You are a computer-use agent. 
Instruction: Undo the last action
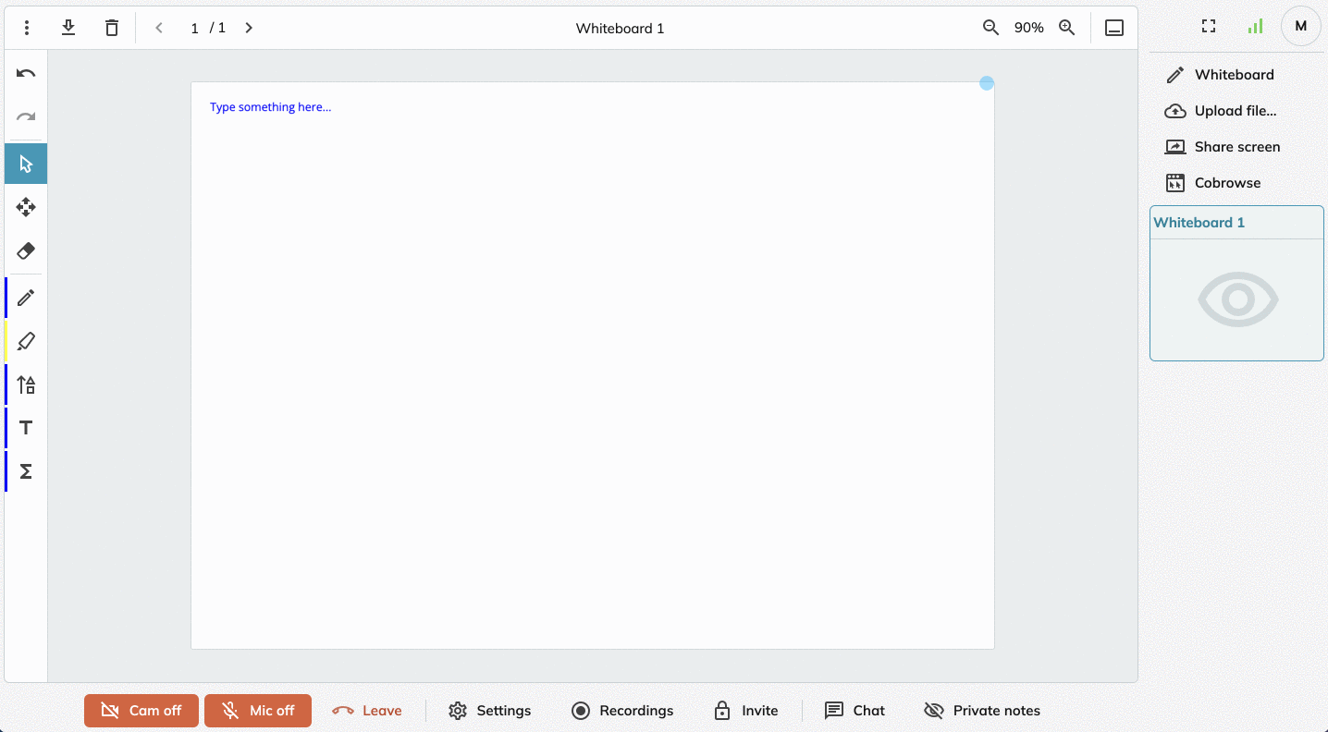click(x=26, y=73)
